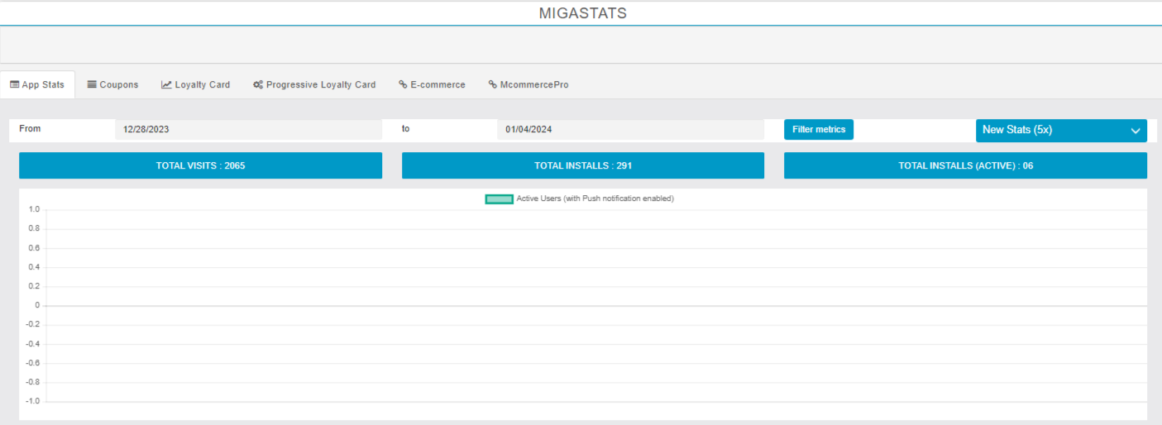Click the Total Installs (Active) : 06 banner
The height and width of the screenshot is (425, 1162).
tap(965, 165)
